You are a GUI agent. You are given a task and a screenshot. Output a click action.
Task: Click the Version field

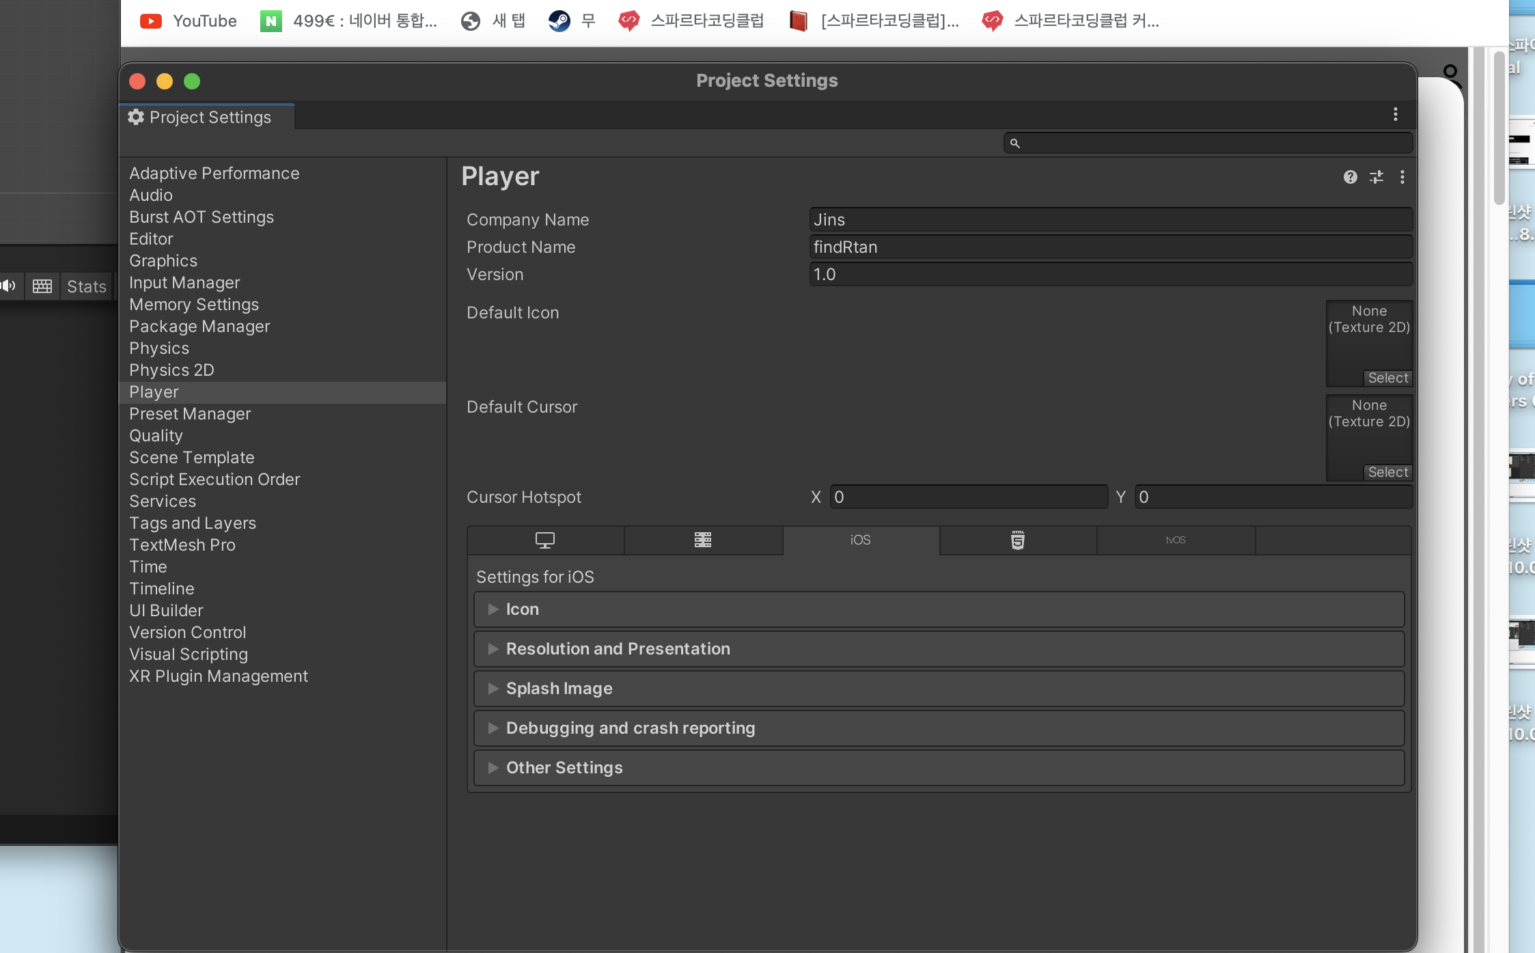pyautogui.click(x=1111, y=274)
